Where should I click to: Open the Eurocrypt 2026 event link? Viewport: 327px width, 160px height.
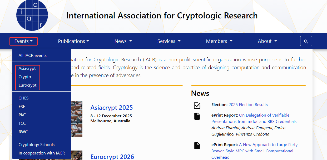112,157
